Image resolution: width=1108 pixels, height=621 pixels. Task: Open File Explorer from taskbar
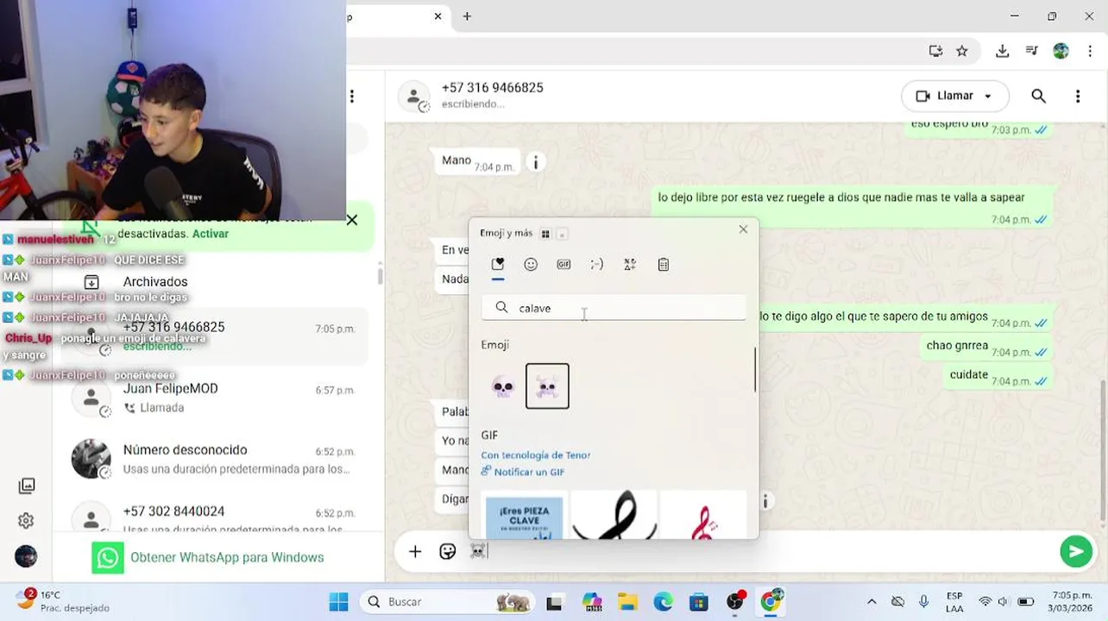(627, 602)
